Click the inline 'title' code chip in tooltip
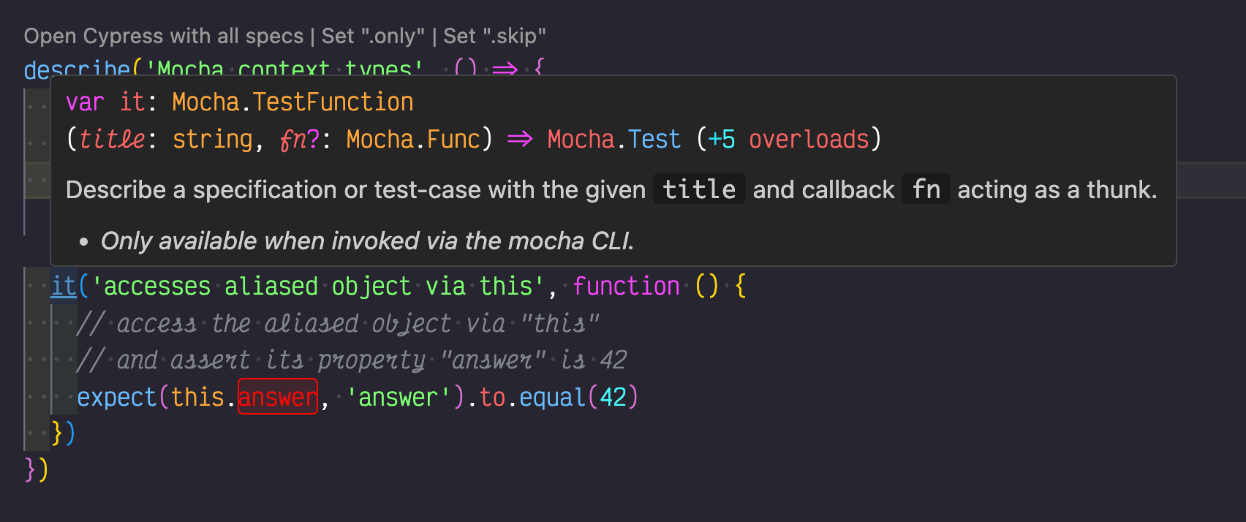The image size is (1246, 522). coord(698,189)
